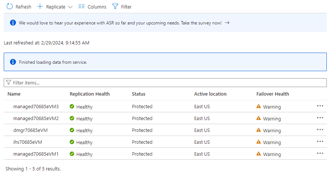Viewport: 332px width, 176px height.
Task: Click the warning icon for managed70685eVM2
Action: pyautogui.click(x=259, y=118)
